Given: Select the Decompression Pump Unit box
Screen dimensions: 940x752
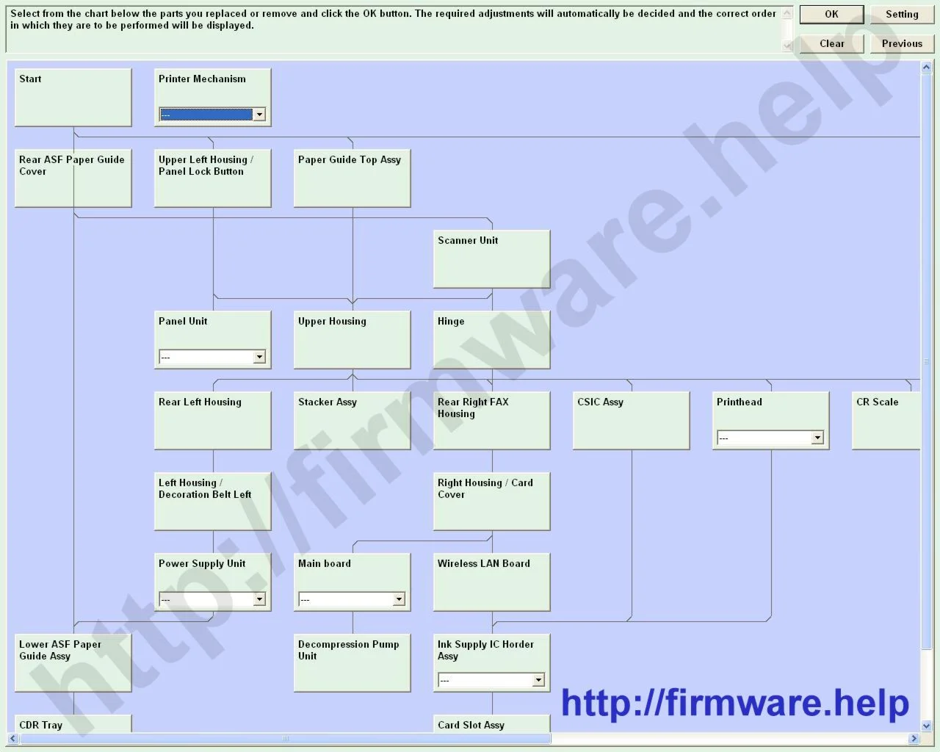Looking at the screenshot, I should [352, 663].
